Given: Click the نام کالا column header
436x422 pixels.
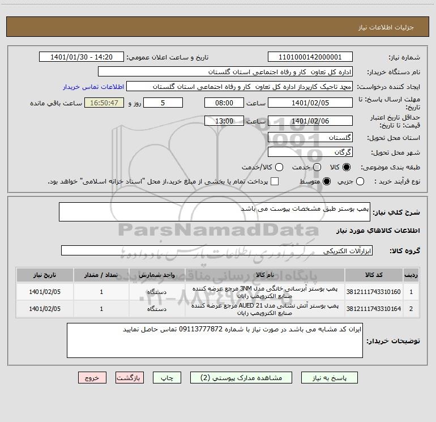Looking at the screenshot, I should pyautogui.click(x=265, y=275).
